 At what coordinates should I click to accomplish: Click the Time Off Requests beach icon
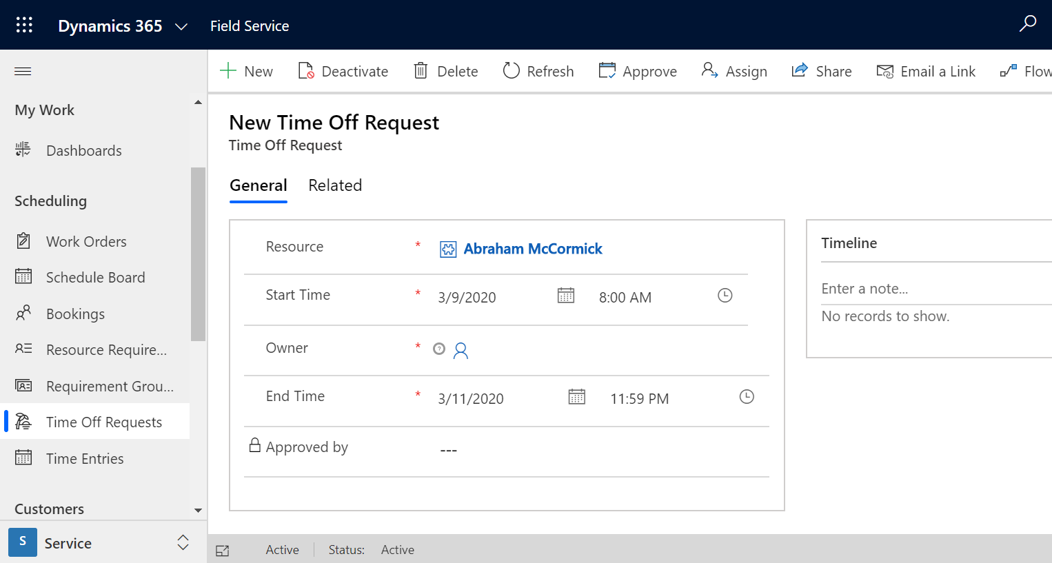(x=23, y=421)
